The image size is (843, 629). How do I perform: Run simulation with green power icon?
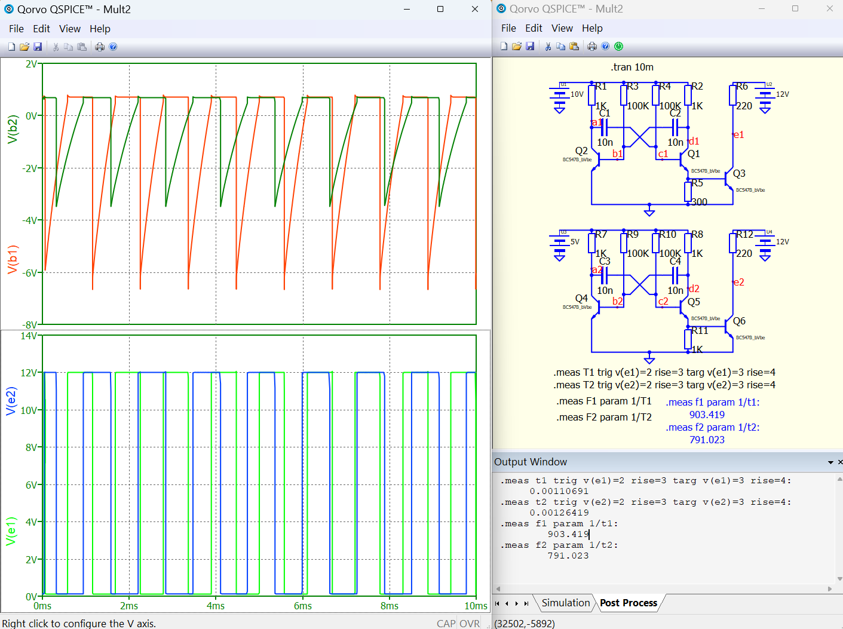(x=619, y=46)
